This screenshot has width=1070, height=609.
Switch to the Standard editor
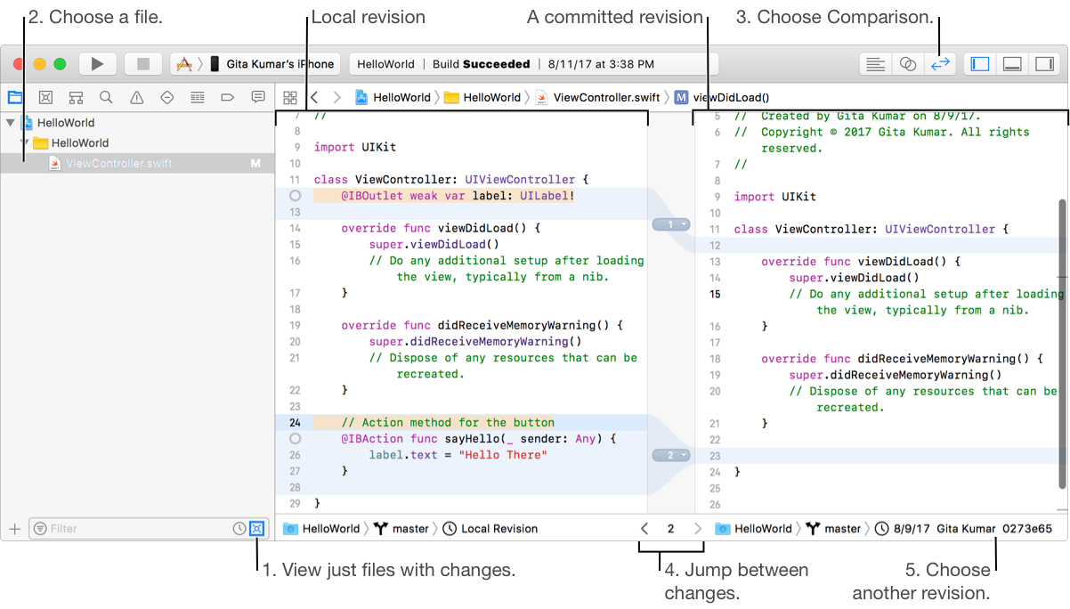(876, 64)
